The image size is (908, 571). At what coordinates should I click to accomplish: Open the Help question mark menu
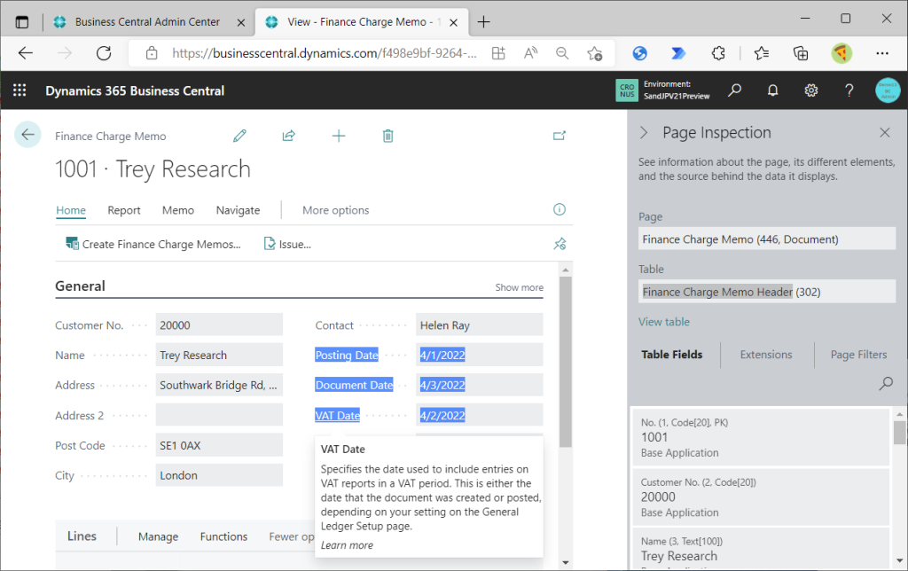point(849,90)
